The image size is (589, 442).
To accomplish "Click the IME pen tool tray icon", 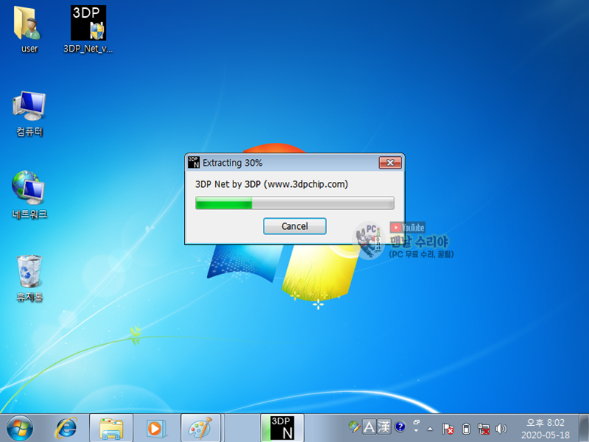I will point(354,427).
